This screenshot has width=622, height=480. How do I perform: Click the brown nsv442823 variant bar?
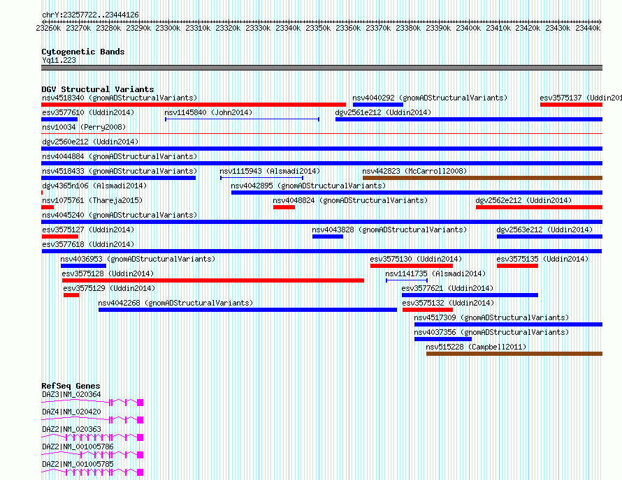[x=482, y=178]
